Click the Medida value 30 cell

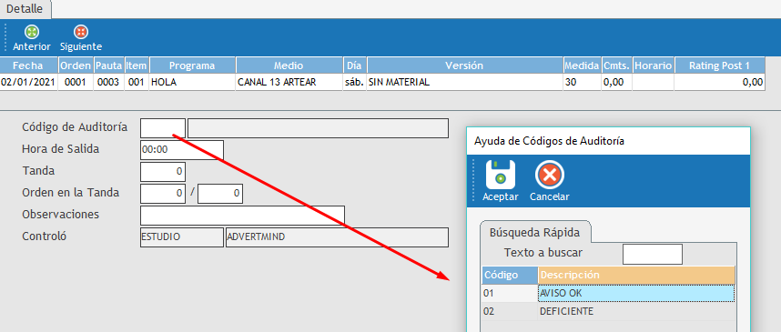[x=582, y=82]
